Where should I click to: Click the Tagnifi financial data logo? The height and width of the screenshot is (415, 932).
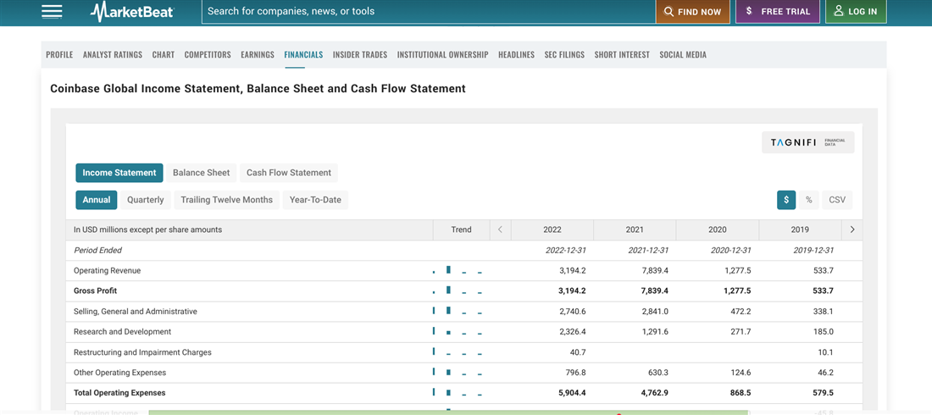807,142
